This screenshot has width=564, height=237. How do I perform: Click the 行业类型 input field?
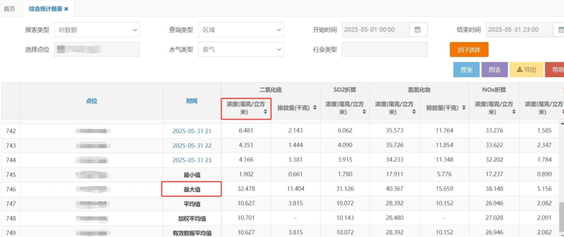pyautogui.click(x=384, y=50)
